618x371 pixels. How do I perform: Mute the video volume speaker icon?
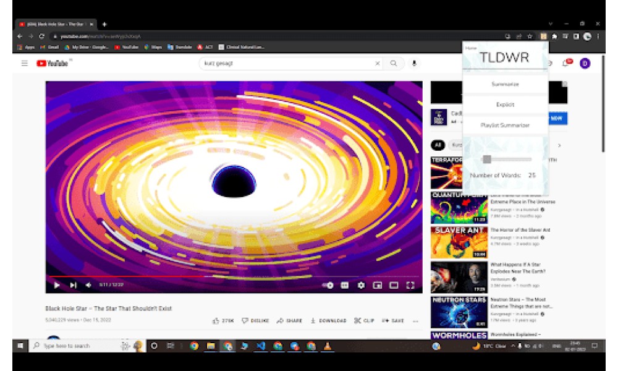point(88,285)
